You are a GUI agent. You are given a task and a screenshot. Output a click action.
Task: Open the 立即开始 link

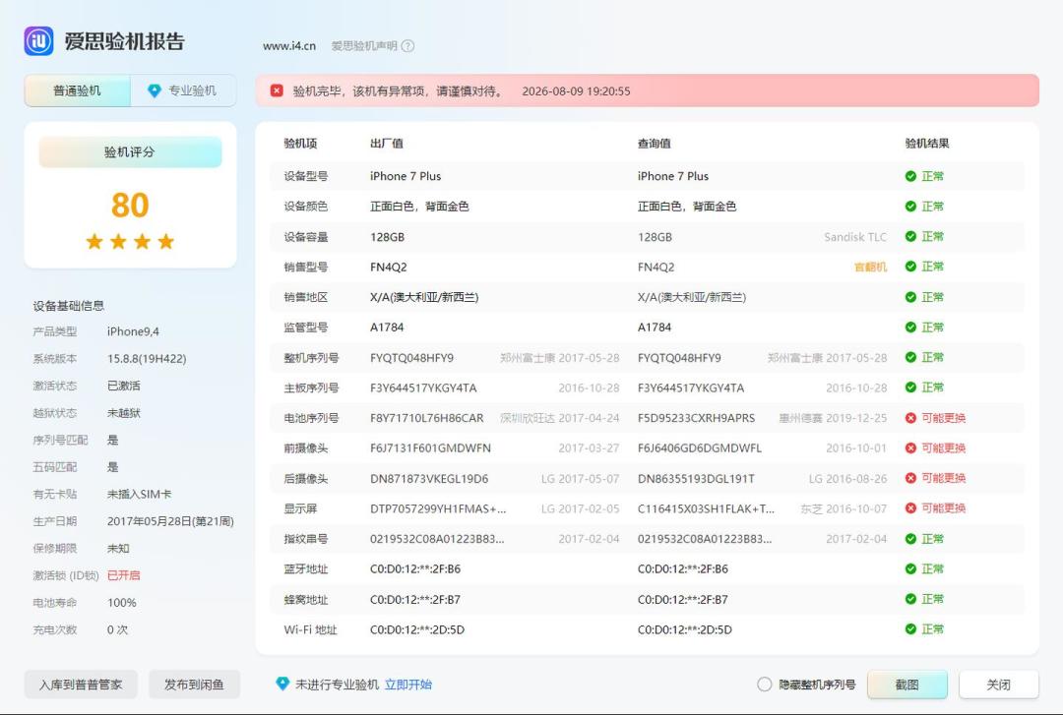point(408,685)
